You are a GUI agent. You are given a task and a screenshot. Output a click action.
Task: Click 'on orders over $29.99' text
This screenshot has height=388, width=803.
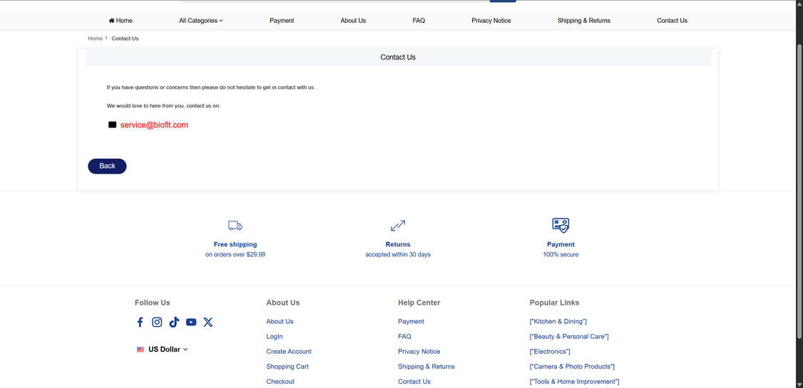point(235,255)
